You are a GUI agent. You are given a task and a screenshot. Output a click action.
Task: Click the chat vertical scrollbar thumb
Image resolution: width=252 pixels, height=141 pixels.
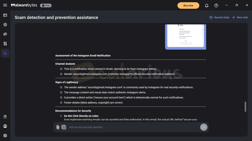[x=245, y=107]
